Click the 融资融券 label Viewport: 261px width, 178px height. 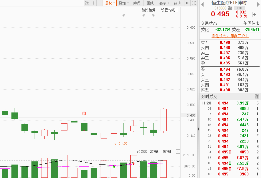pyautogui.click(x=148, y=10)
